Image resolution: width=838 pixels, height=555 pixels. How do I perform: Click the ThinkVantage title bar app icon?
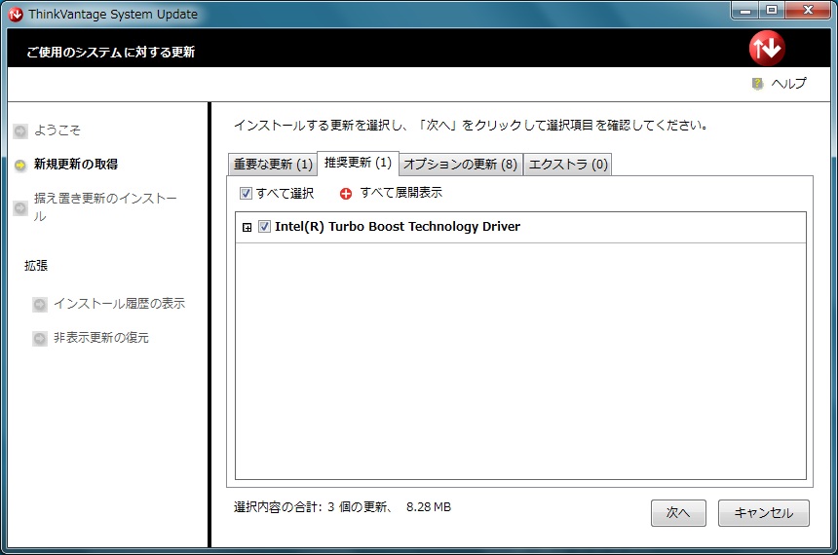pyautogui.click(x=16, y=15)
